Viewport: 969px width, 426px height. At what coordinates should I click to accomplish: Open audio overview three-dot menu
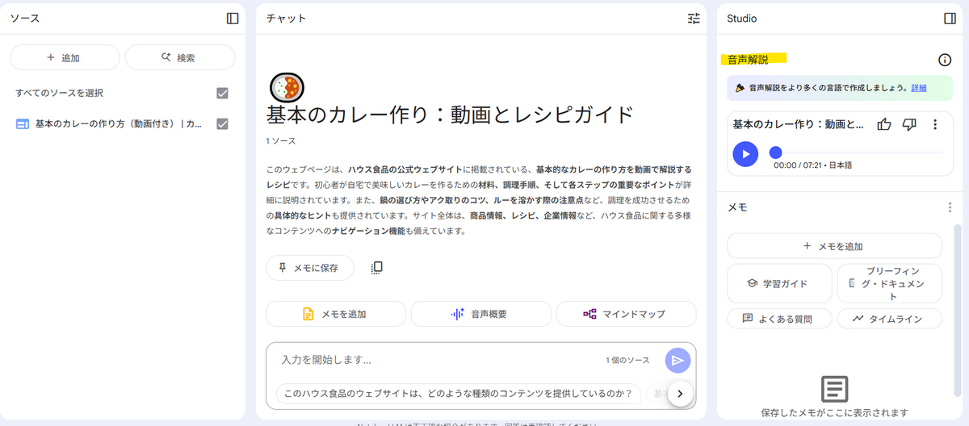point(935,124)
